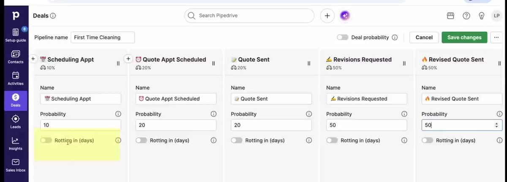Click Probability field showing 10
The image size is (507, 182).
pyautogui.click(x=81, y=125)
